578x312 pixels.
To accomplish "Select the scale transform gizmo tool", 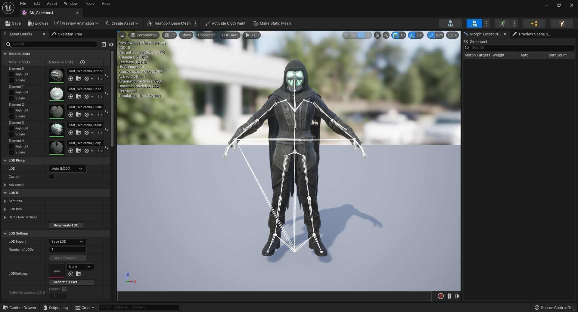I will point(368,35).
